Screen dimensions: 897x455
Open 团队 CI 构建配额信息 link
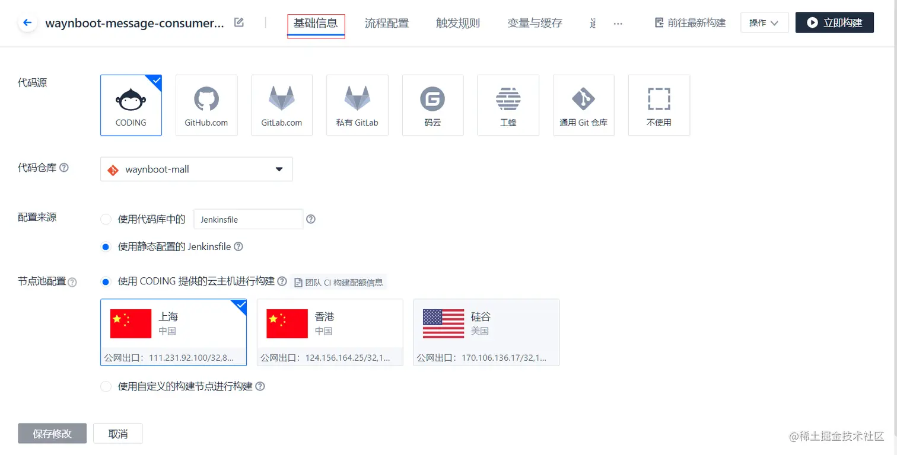point(339,283)
